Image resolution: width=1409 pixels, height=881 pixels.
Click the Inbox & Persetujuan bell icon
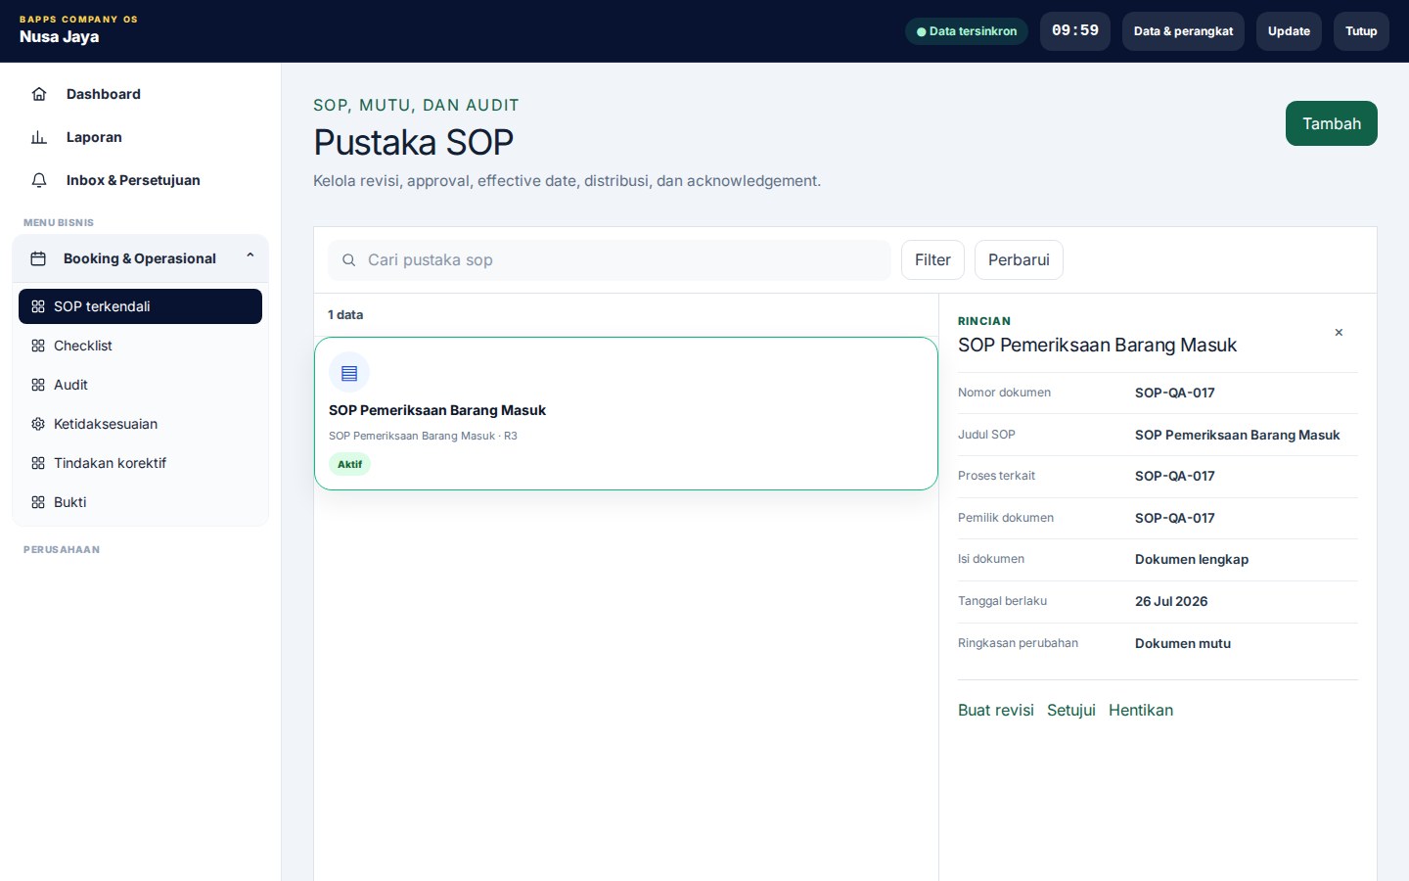tap(39, 180)
